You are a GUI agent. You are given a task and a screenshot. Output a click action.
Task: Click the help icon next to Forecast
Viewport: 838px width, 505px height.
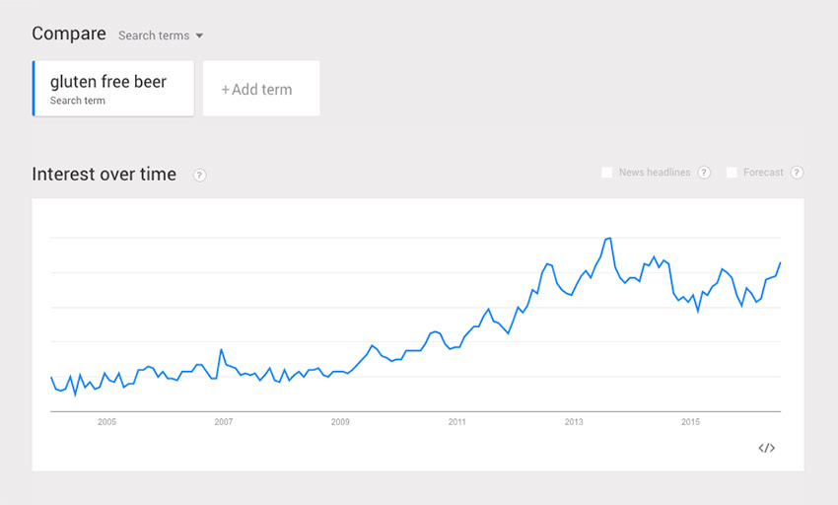(797, 173)
